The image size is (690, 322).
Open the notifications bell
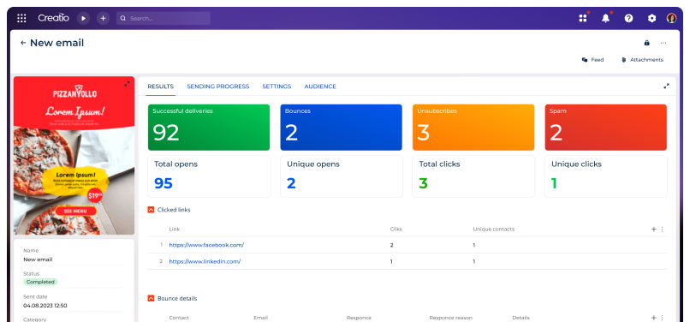click(x=606, y=18)
